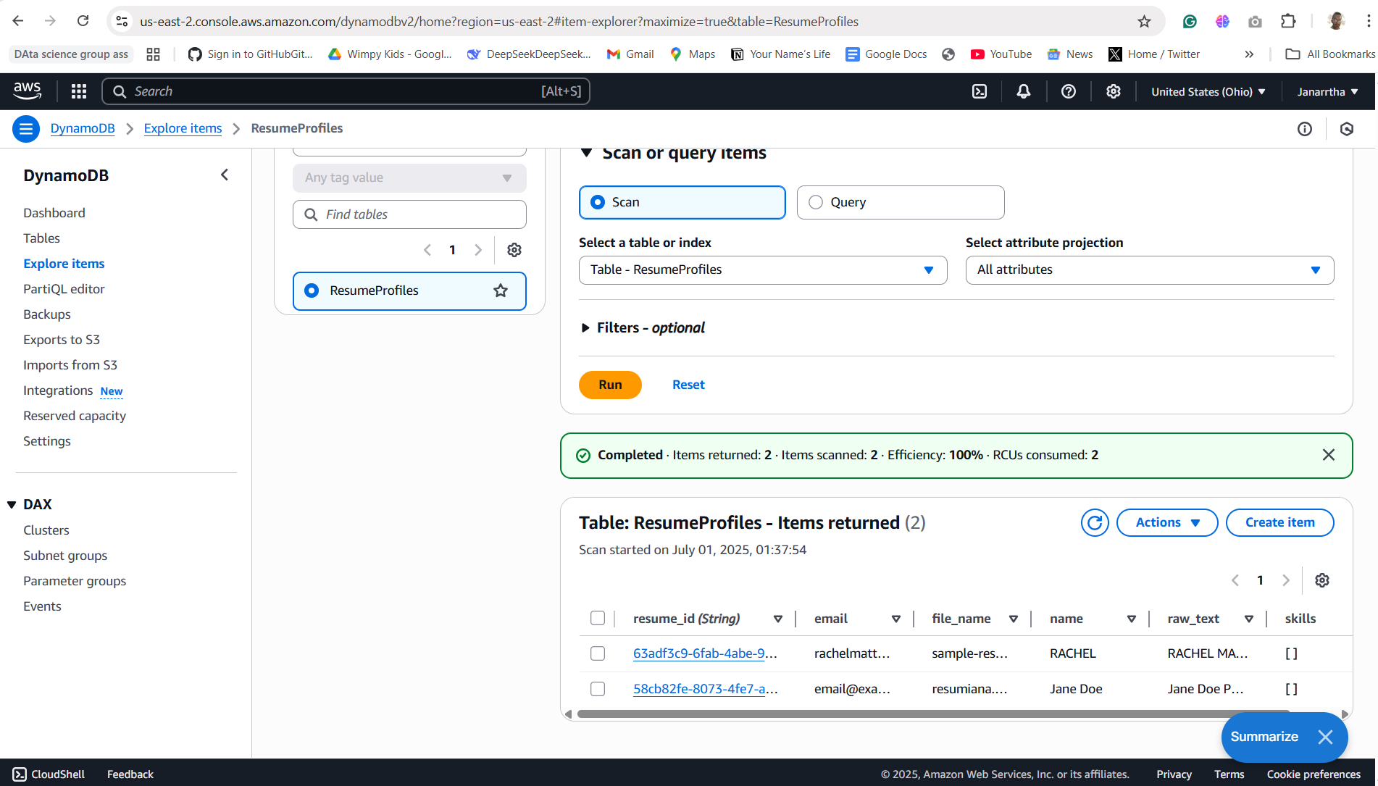Image resolution: width=1378 pixels, height=786 pixels.
Task: Go to next page of tables list
Action: 478,250
